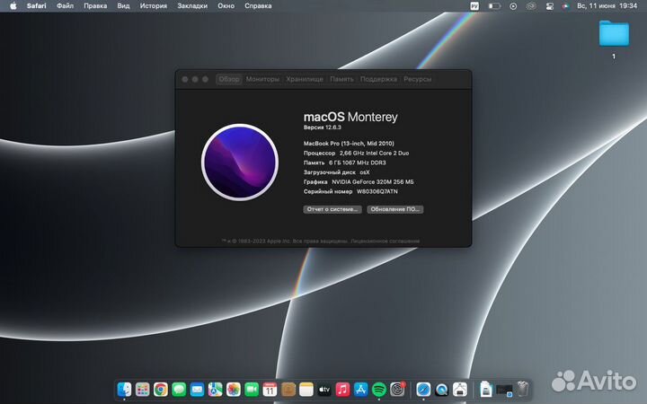Image resolution: width=647 pixels, height=404 pixels.
Task: Close the About This Mac window
Action: tap(185, 79)
